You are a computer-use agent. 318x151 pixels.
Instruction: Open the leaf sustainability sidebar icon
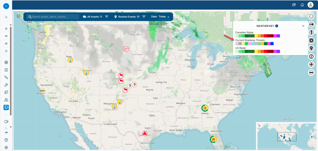click(x=6, y=92)
